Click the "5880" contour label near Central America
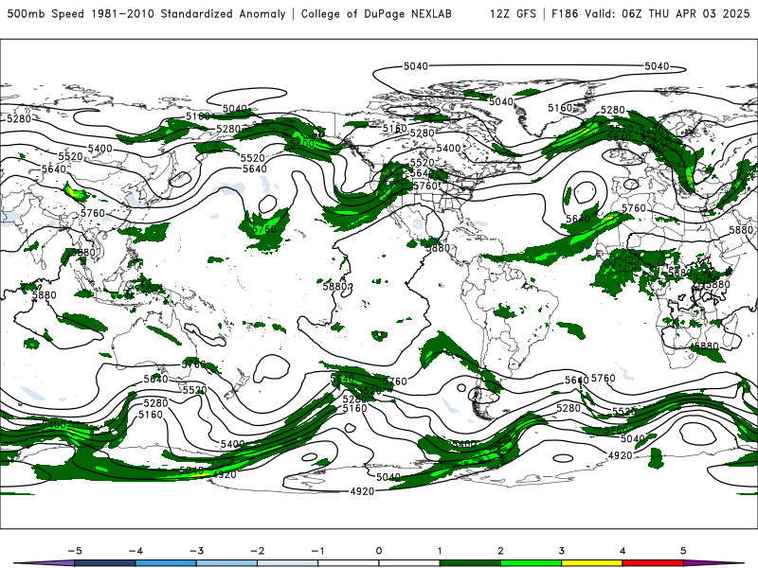 tap(438, 248)
